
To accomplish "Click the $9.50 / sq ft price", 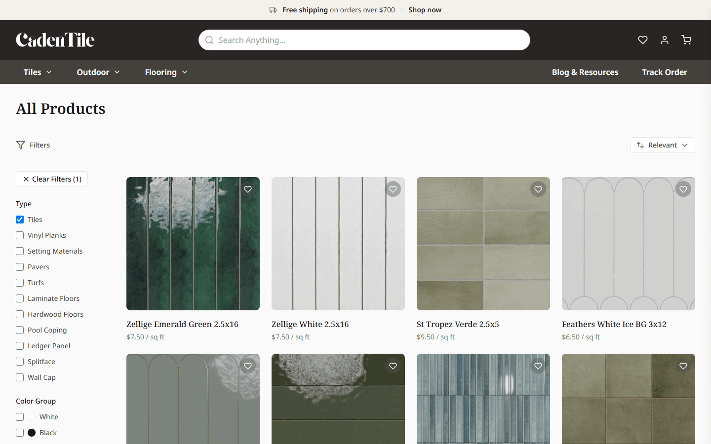I will point(435,337).
